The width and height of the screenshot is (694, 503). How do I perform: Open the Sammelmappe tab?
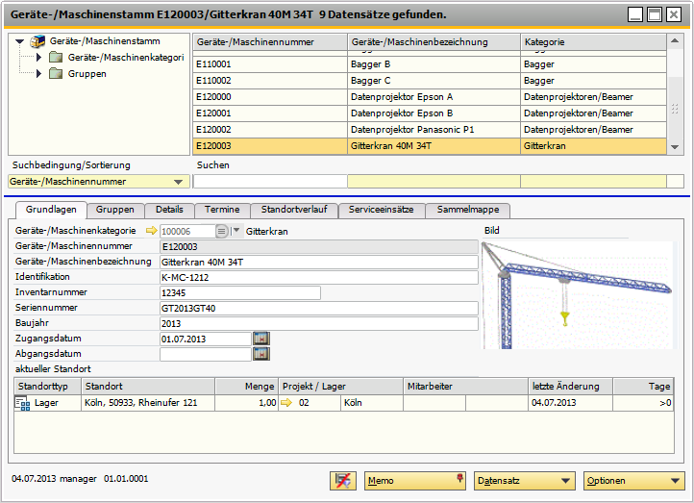click(468, 211)
